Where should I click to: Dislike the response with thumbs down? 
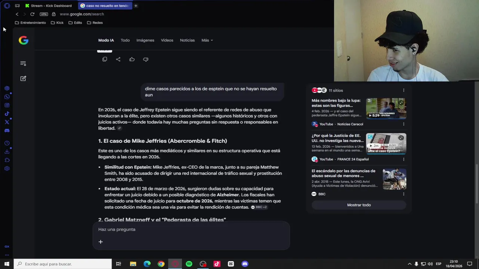[x=146, y=59]
